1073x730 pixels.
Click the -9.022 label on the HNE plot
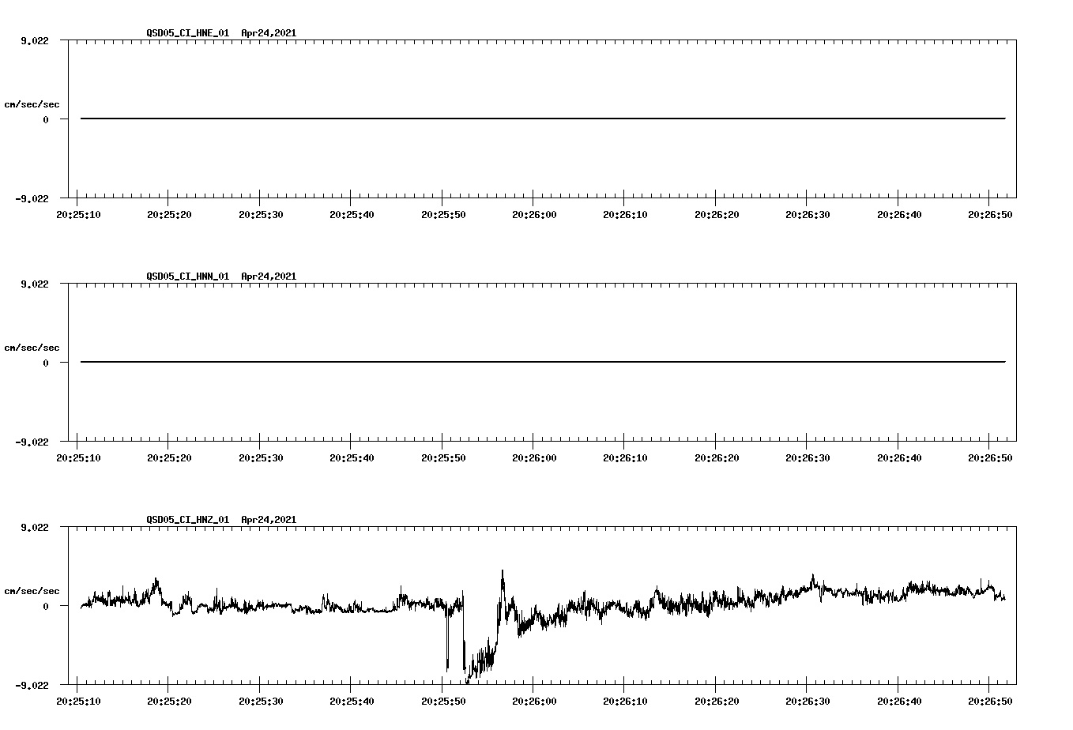pos(32,199)
